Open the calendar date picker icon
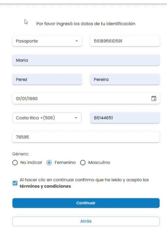The width and height of the screenshot is (167, 228). (x=154, y=98)
